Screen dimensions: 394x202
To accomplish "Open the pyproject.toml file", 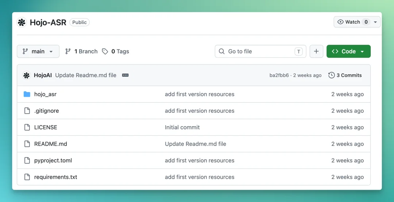I will 53,161.
